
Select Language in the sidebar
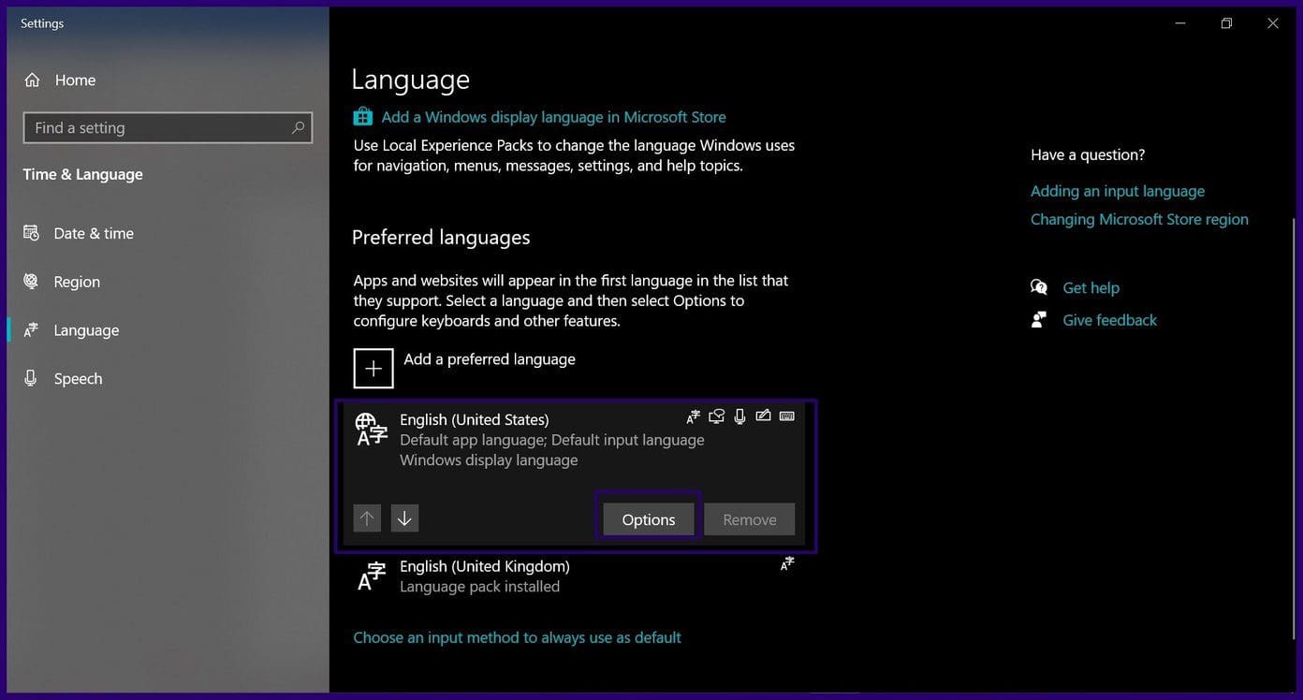pyautogui.click(x=86, y=330)
